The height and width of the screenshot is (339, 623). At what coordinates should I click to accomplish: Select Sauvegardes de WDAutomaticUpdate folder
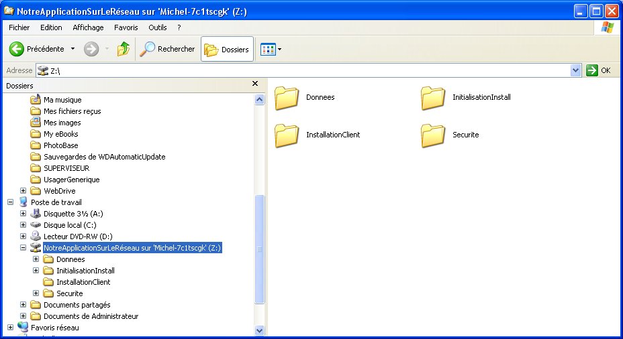(x=105, y=157)
